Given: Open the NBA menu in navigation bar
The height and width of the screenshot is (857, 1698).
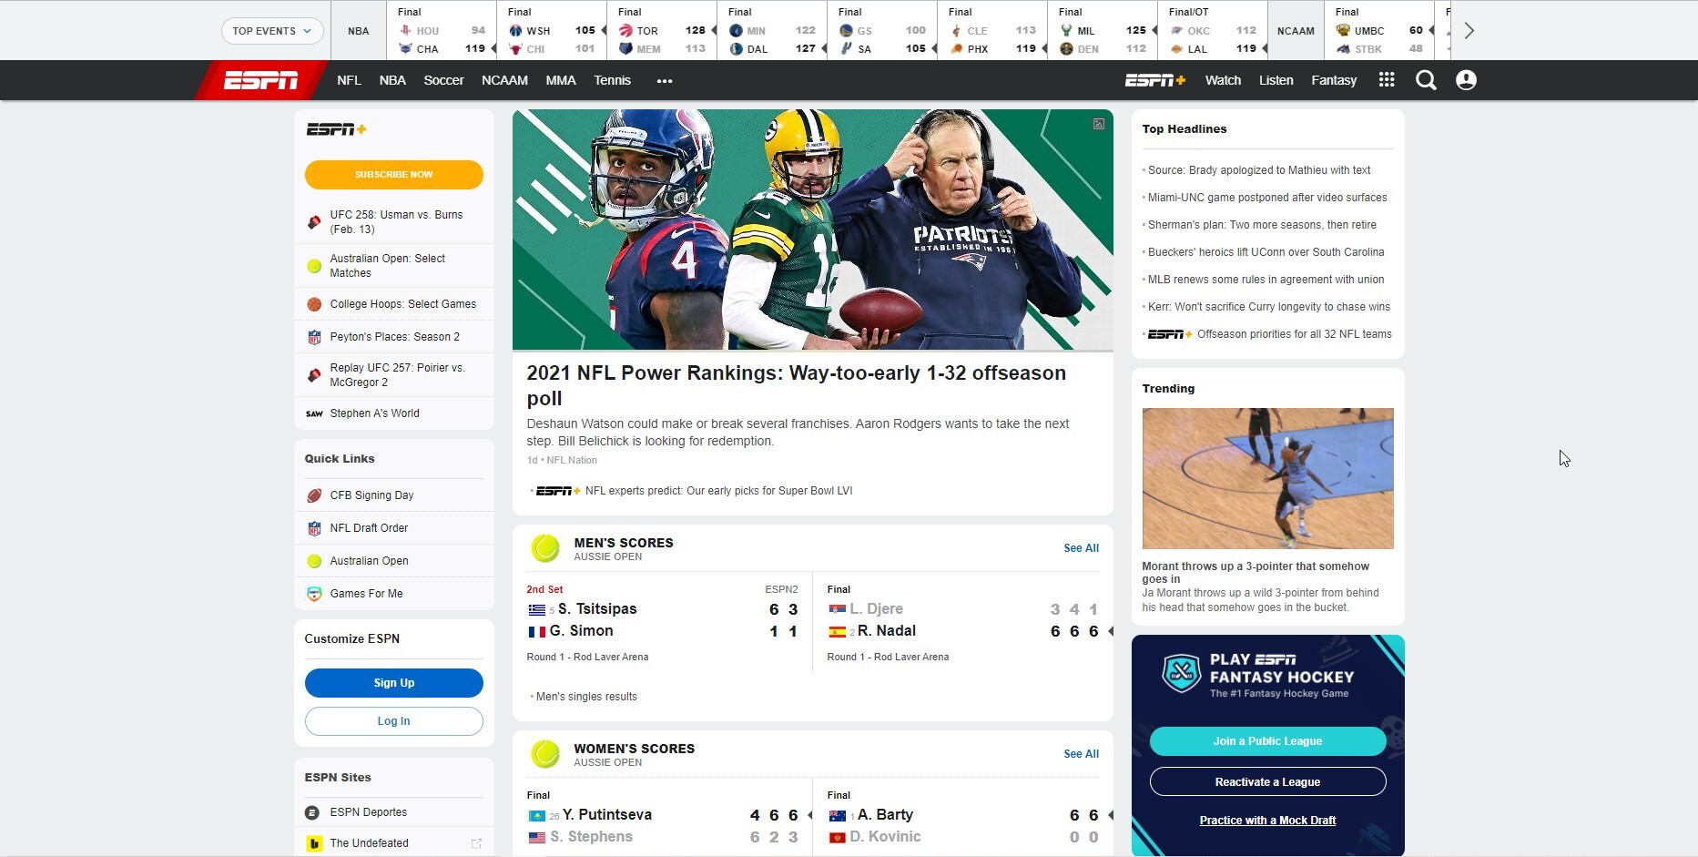Looking at the screenshot, I should pos(392,80).
